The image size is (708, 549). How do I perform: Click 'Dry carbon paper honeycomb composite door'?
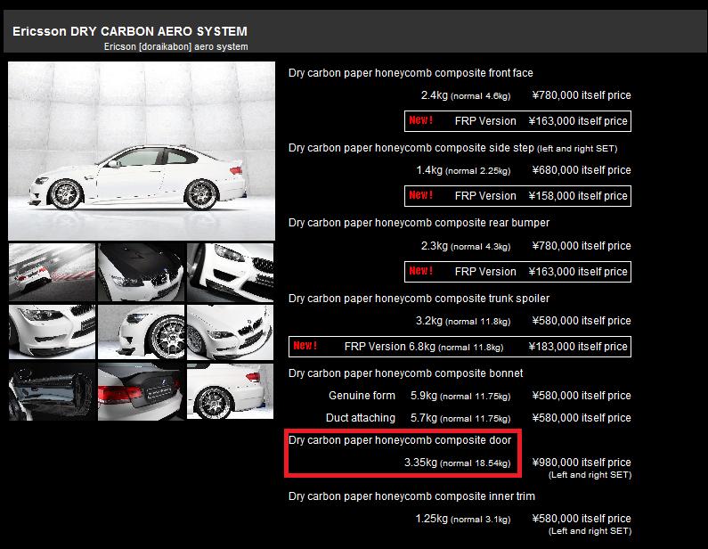400,440
